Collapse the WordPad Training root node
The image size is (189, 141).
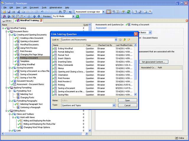tap(3, 28)
